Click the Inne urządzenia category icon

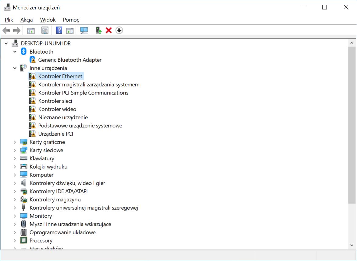click(x=23, y=68)
